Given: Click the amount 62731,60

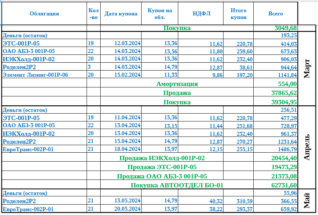Looking at the screenshot, I should point(284,185).
